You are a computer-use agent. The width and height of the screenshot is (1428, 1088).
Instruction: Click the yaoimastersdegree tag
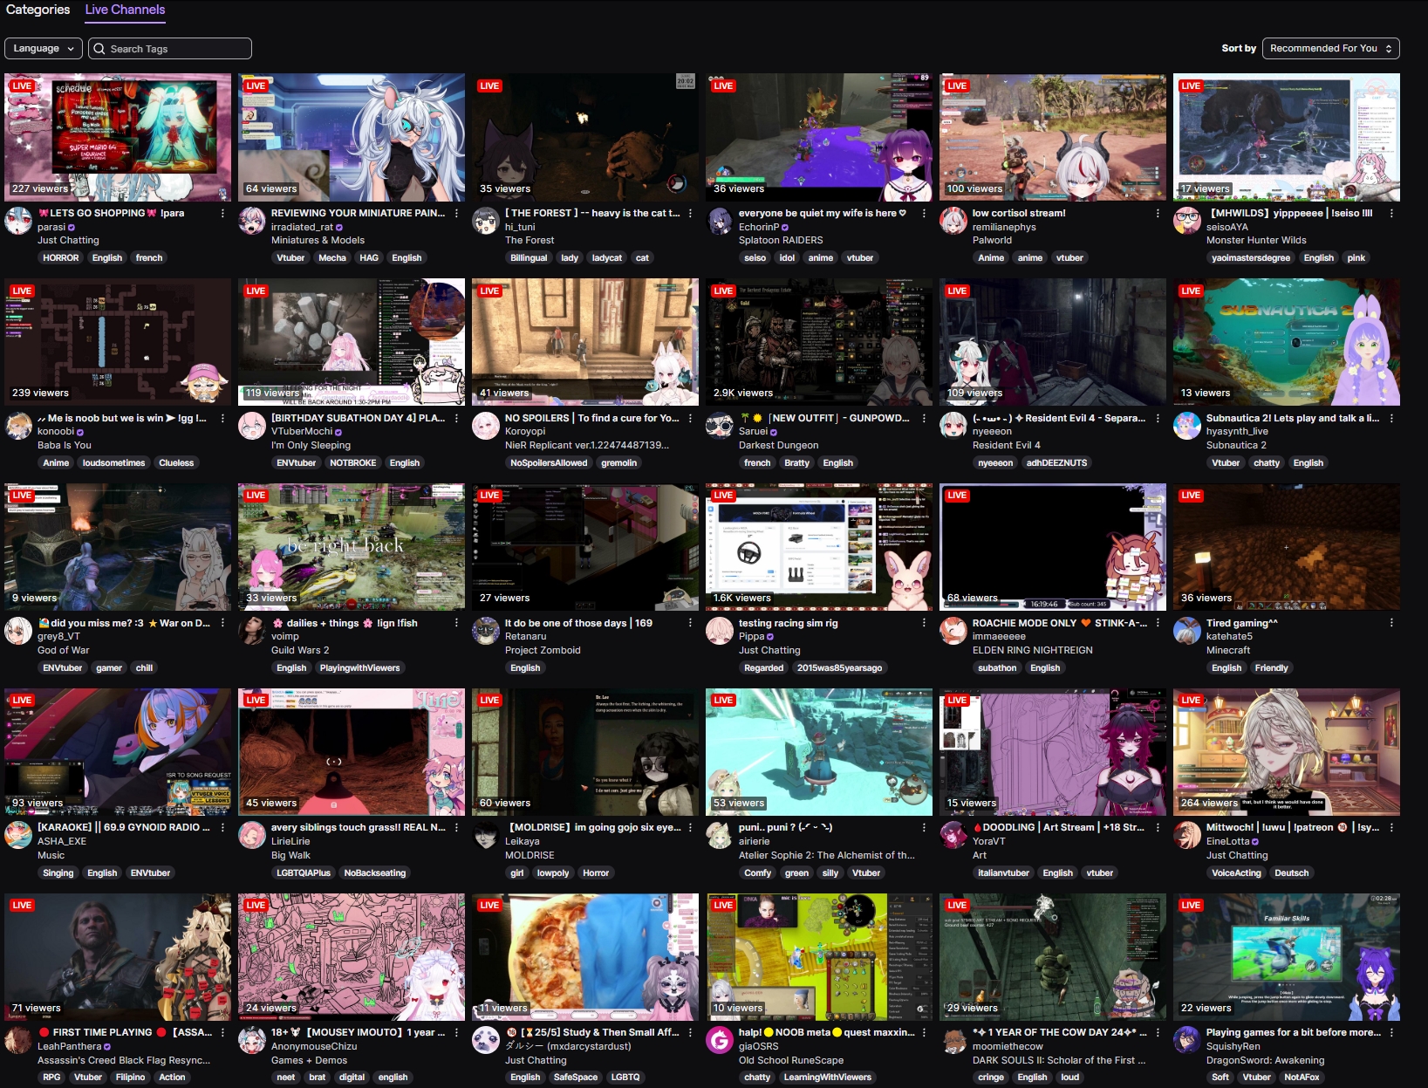point(1251,258)
